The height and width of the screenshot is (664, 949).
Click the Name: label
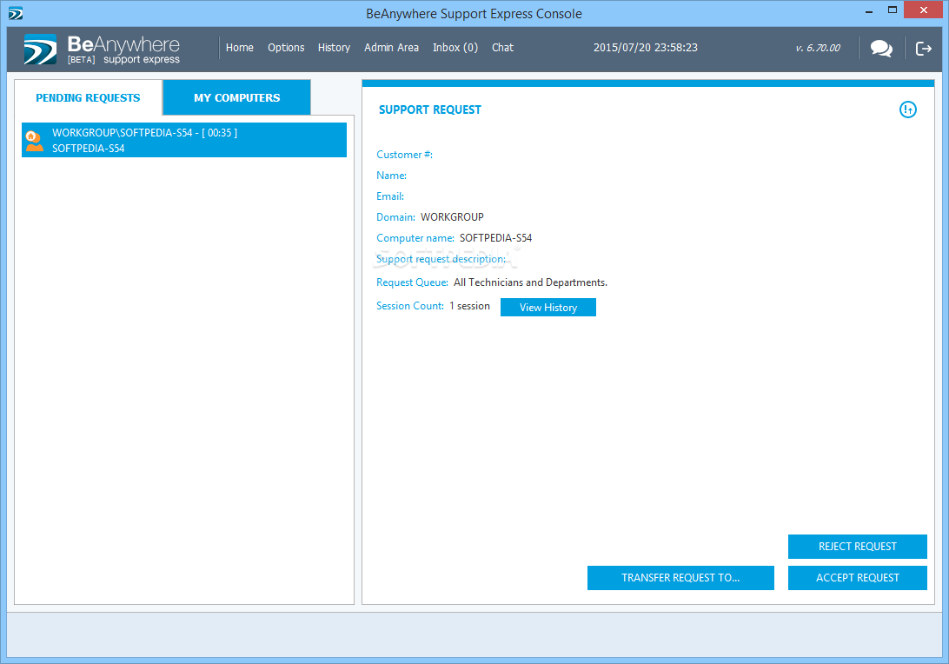[392, 175]
